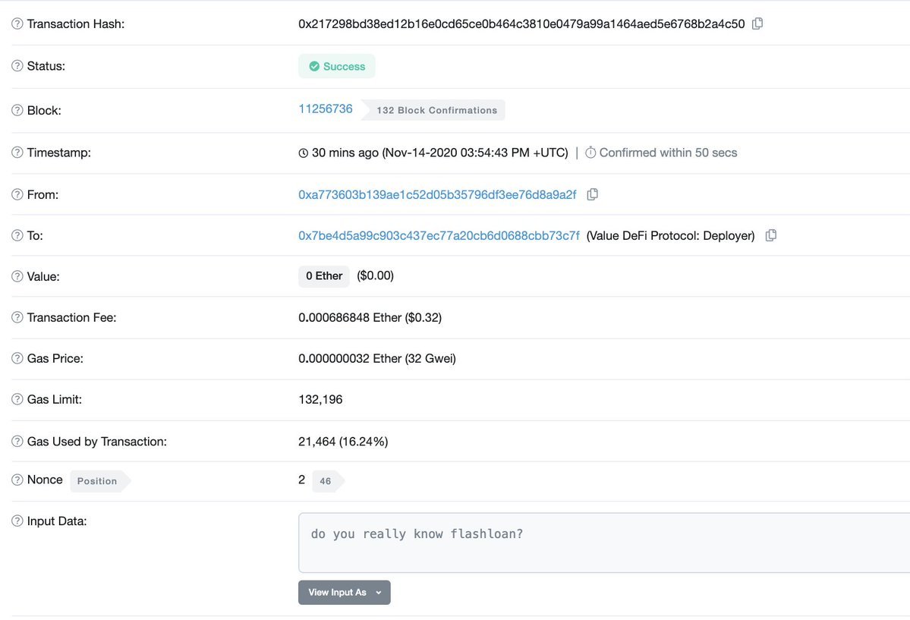Show help for Gas Used by Transaction
Screen dimensions: 910x620
click(17, 442)
